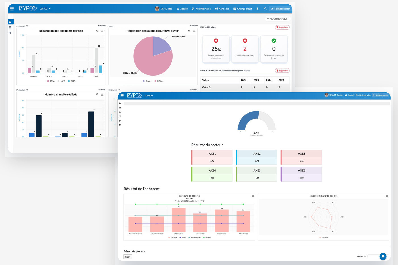Click the Taux de conformité 25% card
398x265 pixels.
pos(216,49)
